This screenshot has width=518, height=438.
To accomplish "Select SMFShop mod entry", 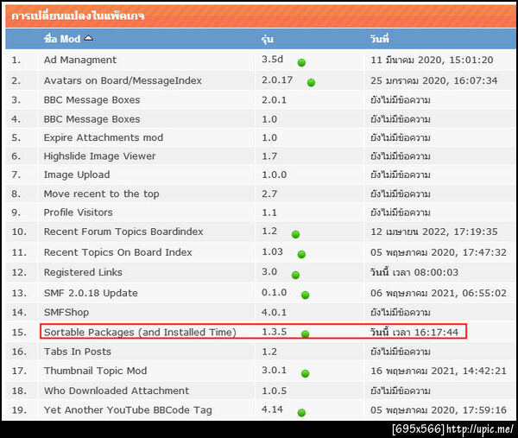I will point(66,313).
